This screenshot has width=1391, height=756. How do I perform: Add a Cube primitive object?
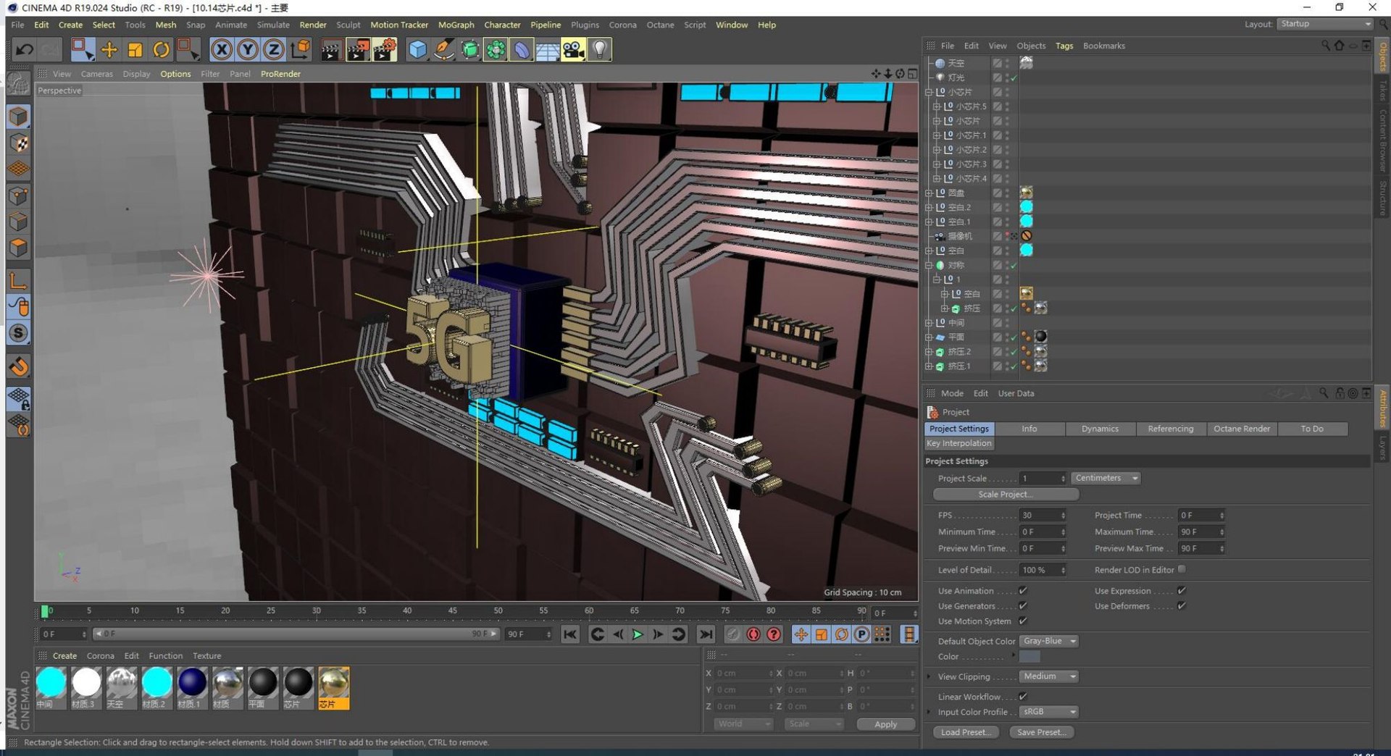pyautogui.click(x=418, y=49)
